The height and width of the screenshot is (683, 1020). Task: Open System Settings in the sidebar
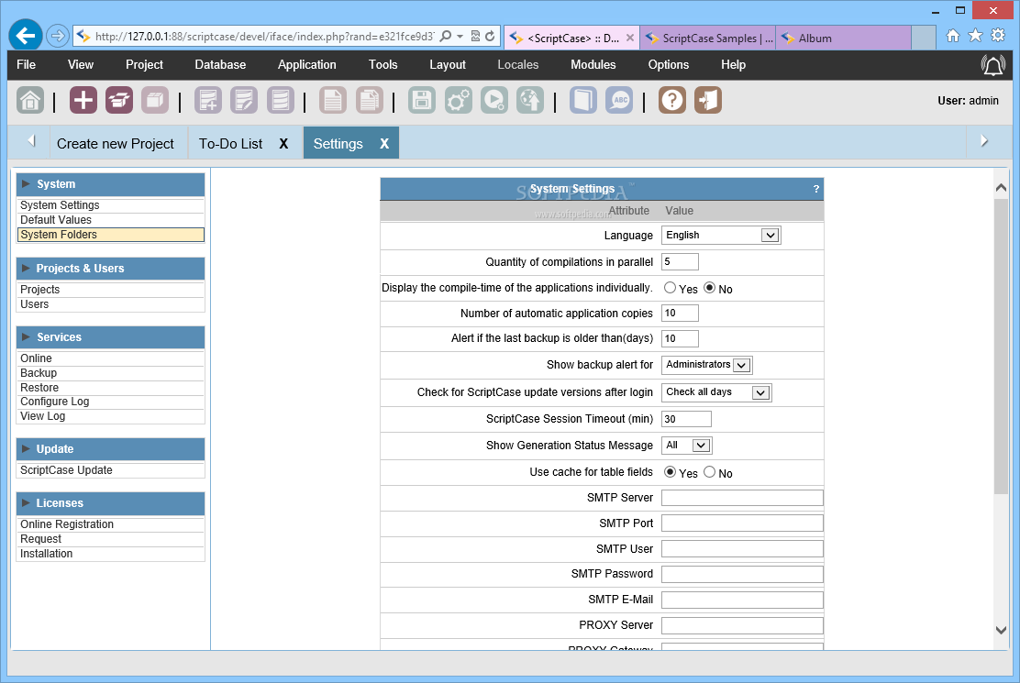click(x=60, y=205)
